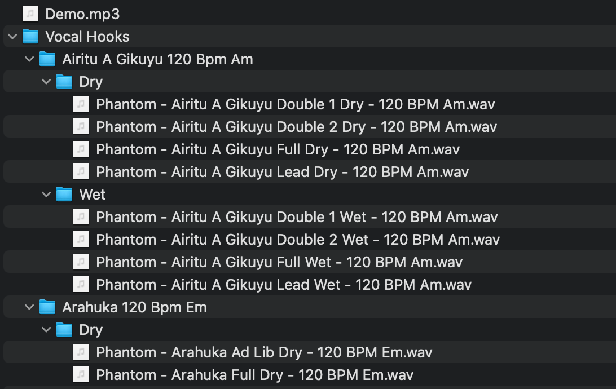Screen dimensions: 616x389
Task: Collapse the Airitu A Gikuyu 120 Bpm Am folder
Action: click(x=29, y=59)
